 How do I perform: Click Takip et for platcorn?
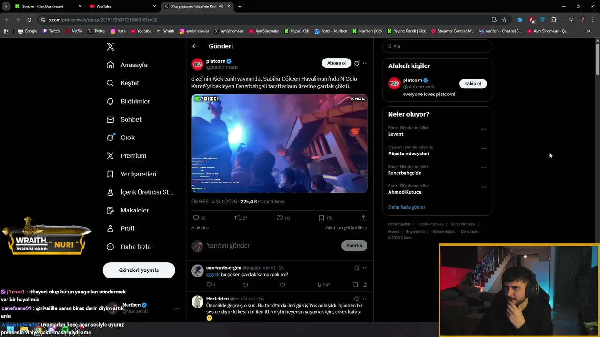click(x=473, y=83)
